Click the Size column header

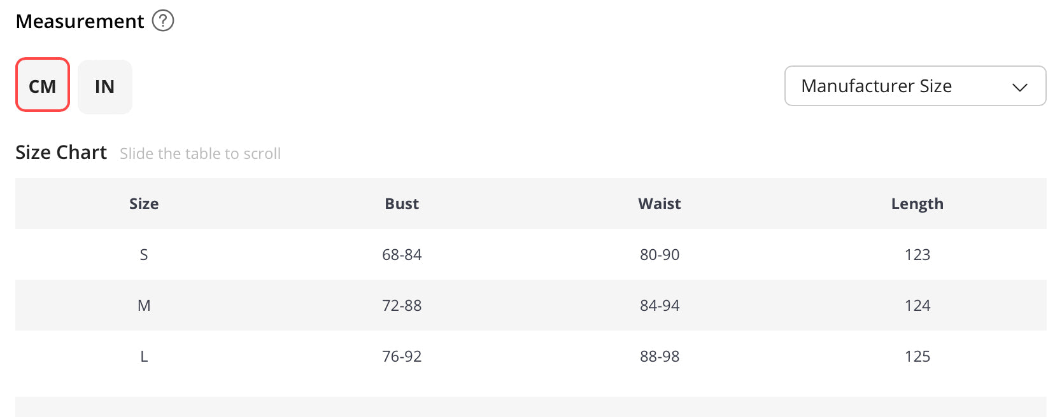coord(144,204)
